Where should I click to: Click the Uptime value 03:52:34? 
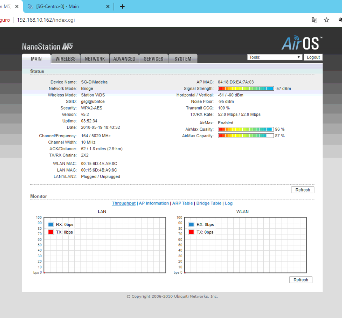pyautogui.click(x=89, y=121)
